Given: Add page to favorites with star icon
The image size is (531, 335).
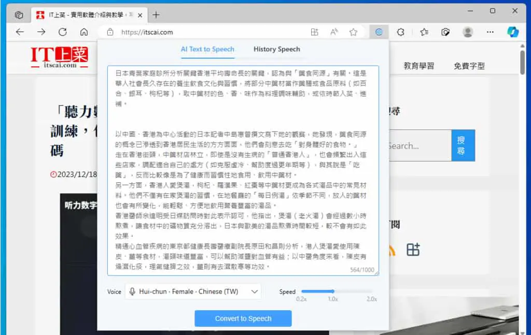Looking at the screenshot, I should click(x=353, y=32).
